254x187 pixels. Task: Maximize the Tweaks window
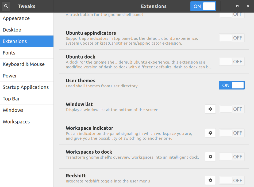pyautogui.click(x=237, y=6)
